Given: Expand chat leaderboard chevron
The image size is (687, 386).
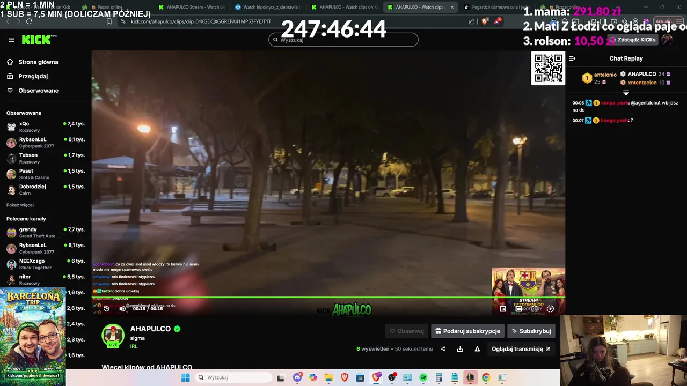Looking at the screenshot, I should [626, 93].
